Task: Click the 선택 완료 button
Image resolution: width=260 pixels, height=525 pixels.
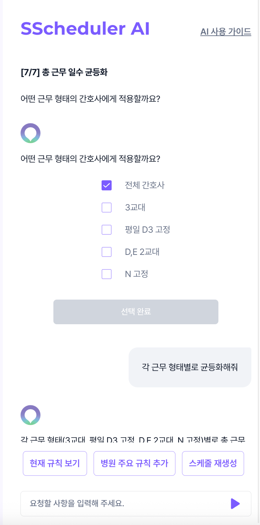Action: pos(136,312)
